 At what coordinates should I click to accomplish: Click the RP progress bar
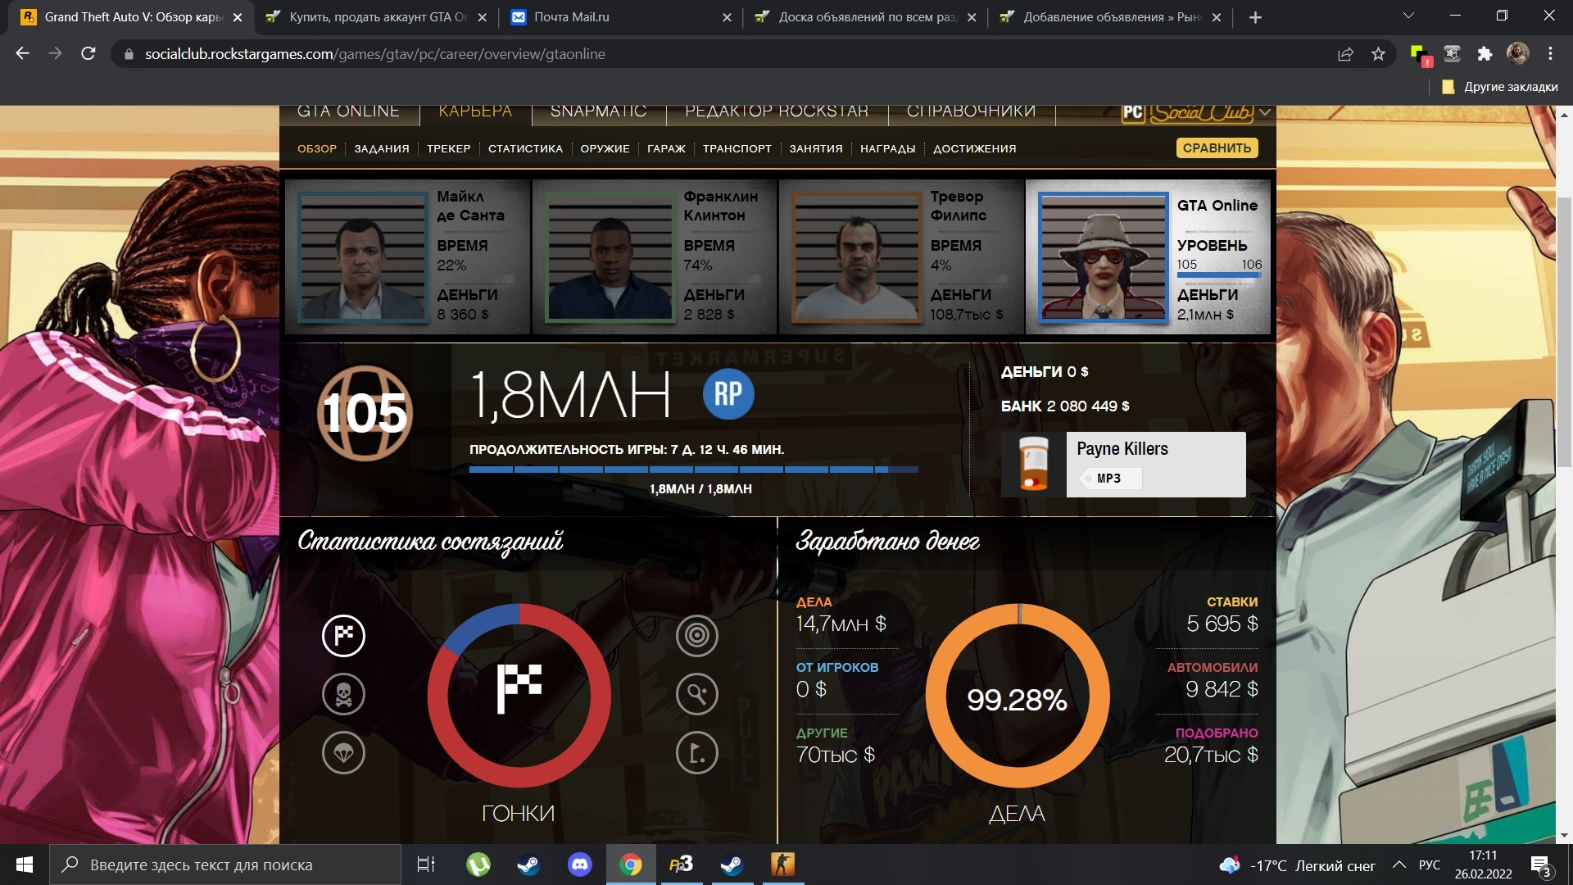tap(693, 470)
